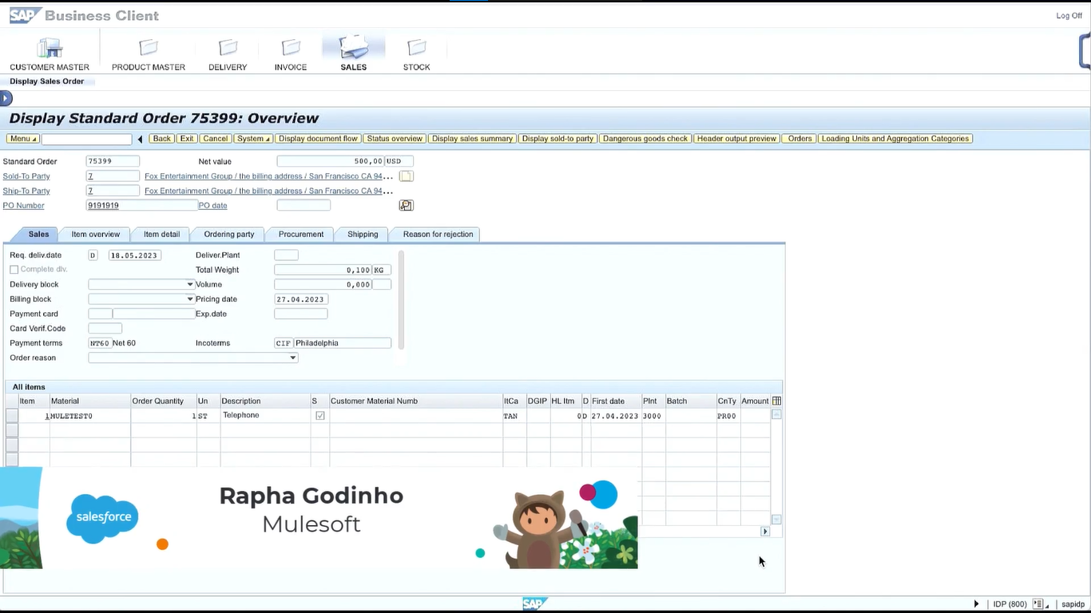Click the Cancel button
The height and width of the screenshot is (613, 1091).
click(x=215, y=139)
